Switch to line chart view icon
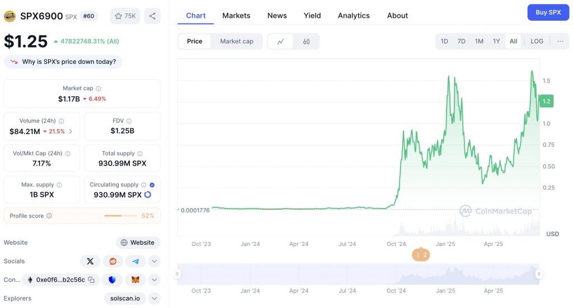The image size is (573, 308). pos(281,41)
